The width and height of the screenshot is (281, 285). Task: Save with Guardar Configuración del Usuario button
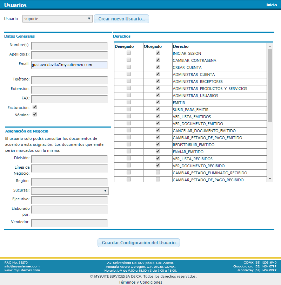(x=139, y=242)
